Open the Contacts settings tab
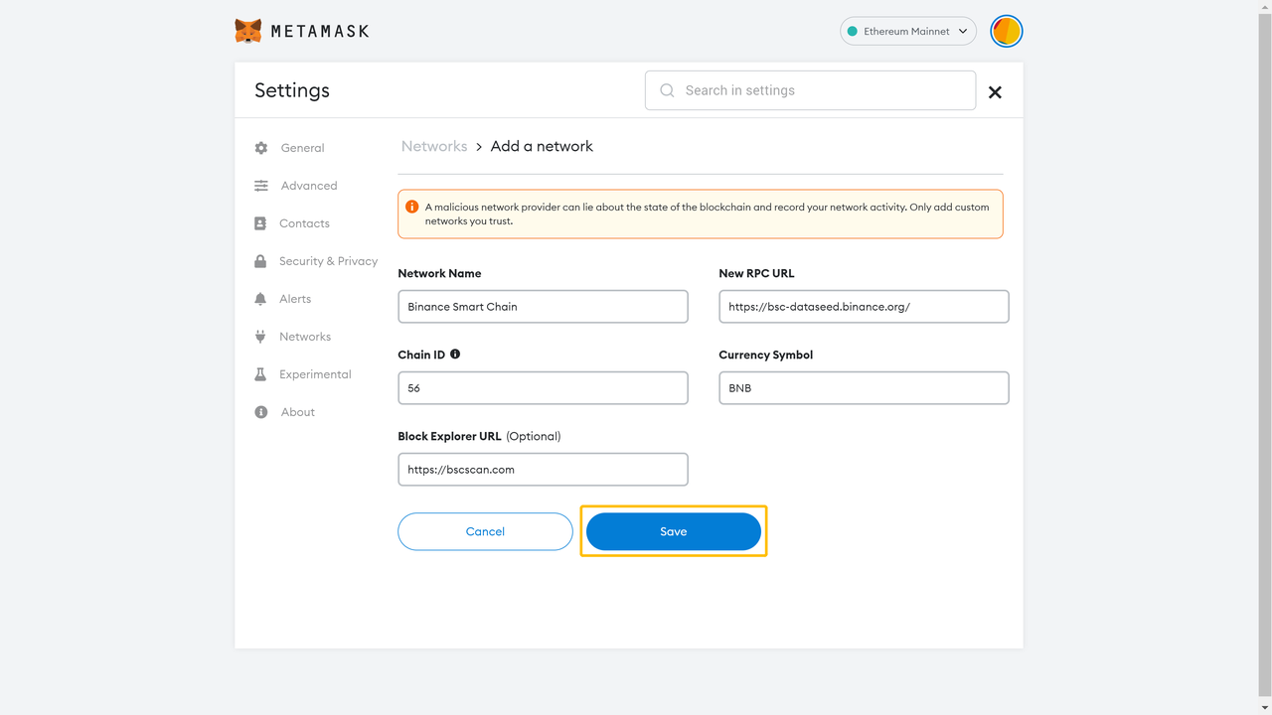This screenshot has height=715, width=1272. (x=304, y=223)
